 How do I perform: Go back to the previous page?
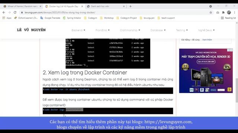pos(4,13)
